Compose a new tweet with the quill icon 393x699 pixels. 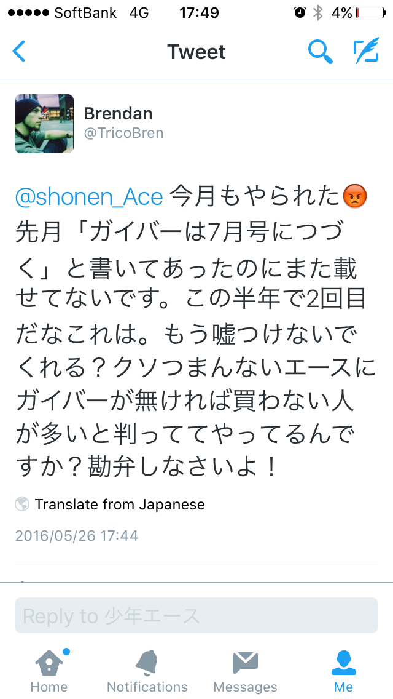366,52
